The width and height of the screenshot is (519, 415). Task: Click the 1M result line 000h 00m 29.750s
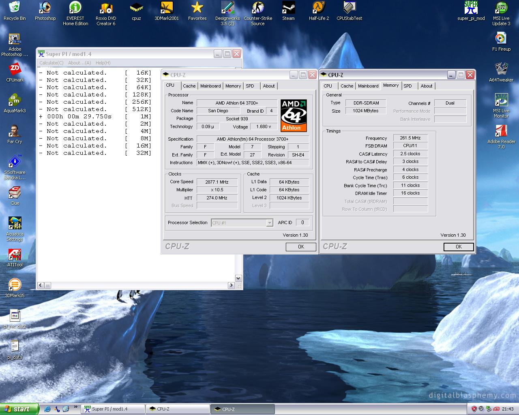95,117
